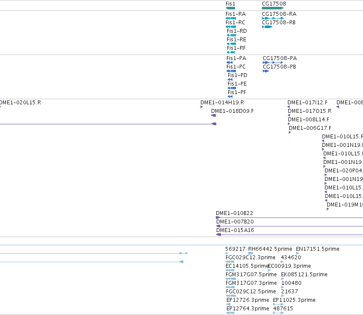Click the Fis1 gene label

[x=230, y=4]
